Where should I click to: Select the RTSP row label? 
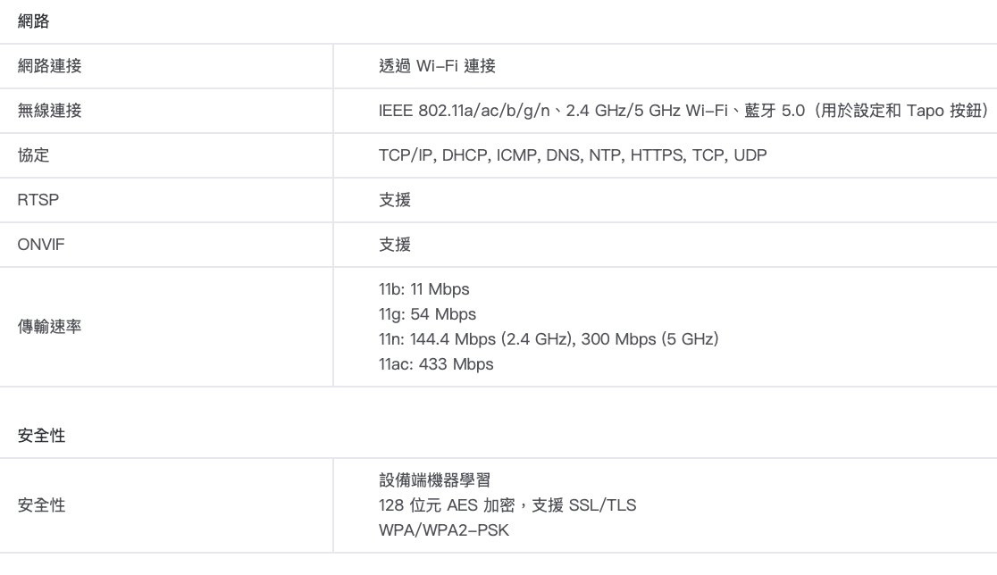click(38, 200)
